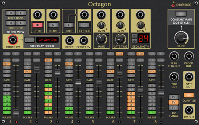Toggle the EXT CLK button

click(84, 25)
